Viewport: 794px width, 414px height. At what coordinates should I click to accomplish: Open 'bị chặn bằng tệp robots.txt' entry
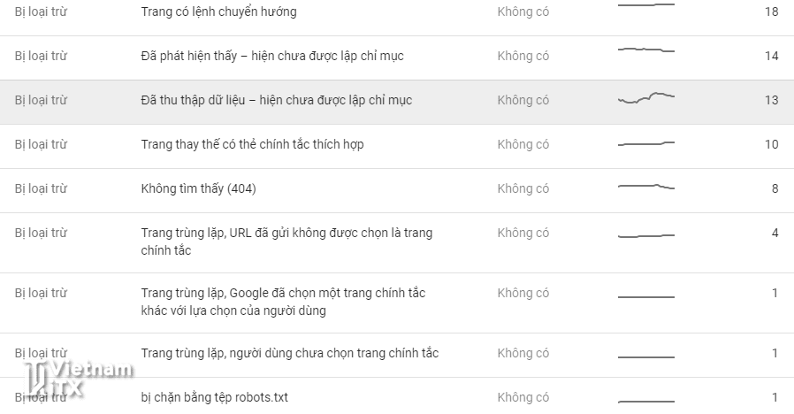pyautogui.click(x=214, y=397)
